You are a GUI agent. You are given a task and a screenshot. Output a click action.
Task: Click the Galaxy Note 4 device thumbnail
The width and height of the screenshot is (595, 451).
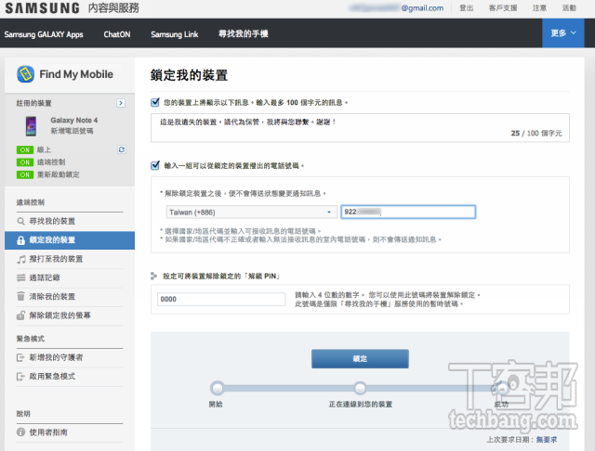click(31, 126)
